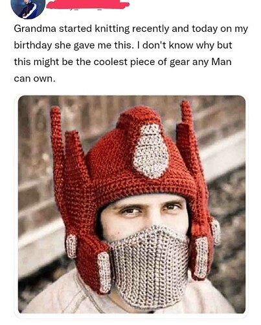Click the tall left antenna of the hat
This screenshot has width=261, height=325.
click(x=57, y=151)
